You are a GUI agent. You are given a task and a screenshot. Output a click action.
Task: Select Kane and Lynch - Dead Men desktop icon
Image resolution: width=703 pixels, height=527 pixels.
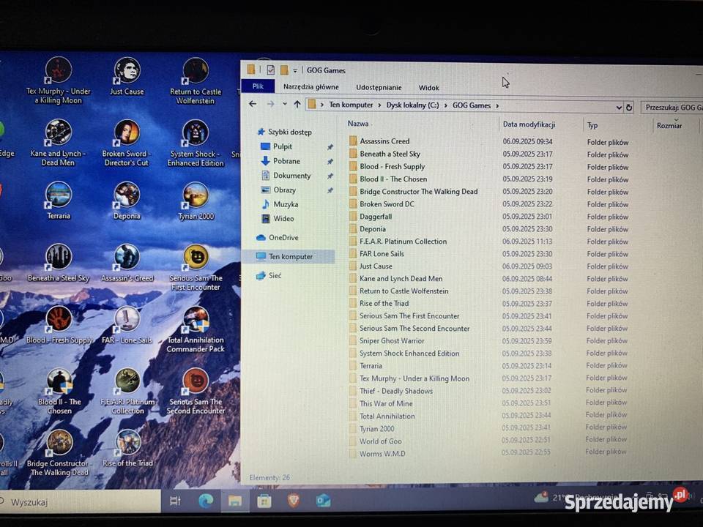59,143
